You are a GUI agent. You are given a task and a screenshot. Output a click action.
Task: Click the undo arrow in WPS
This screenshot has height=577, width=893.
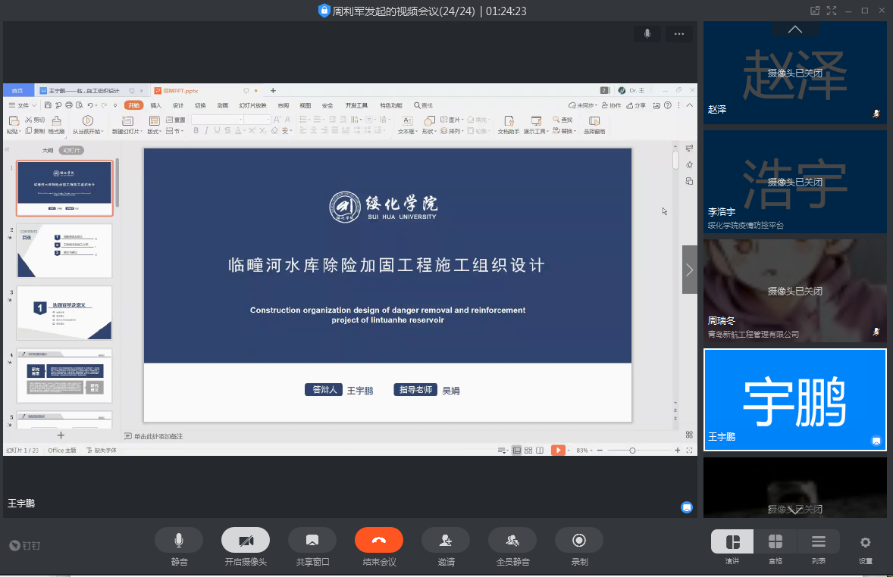90,105
